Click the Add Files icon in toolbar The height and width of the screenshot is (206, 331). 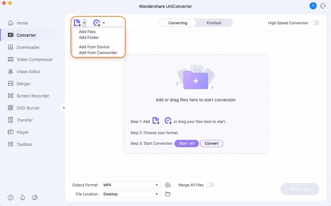[77, 23]
